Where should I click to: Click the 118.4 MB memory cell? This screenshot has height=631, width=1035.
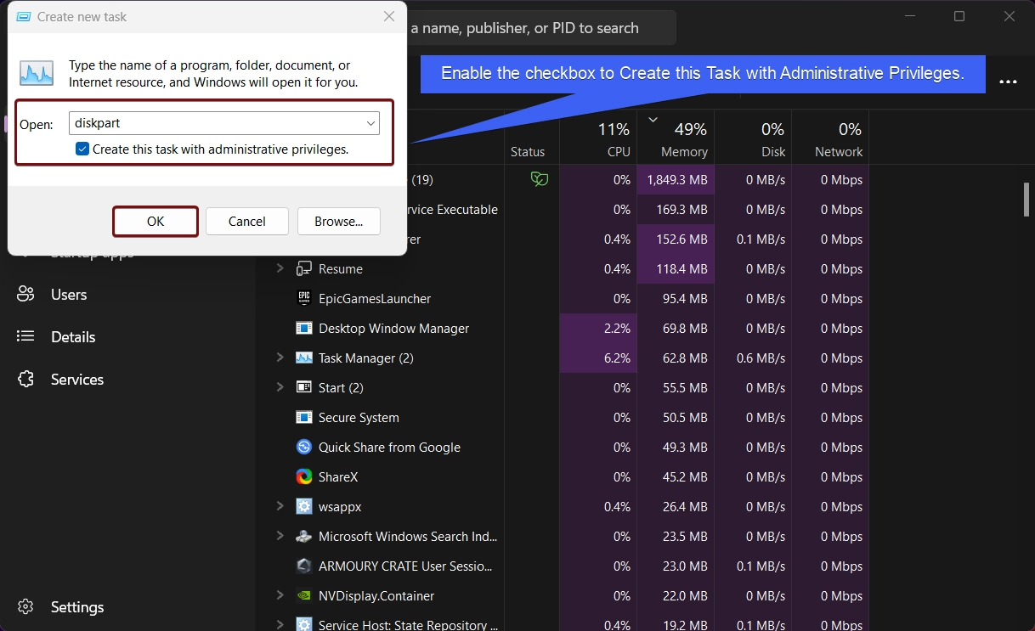click(676, 269)
